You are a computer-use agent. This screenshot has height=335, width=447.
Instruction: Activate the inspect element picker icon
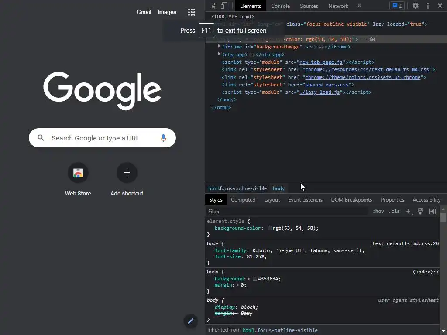pos(213,6)
